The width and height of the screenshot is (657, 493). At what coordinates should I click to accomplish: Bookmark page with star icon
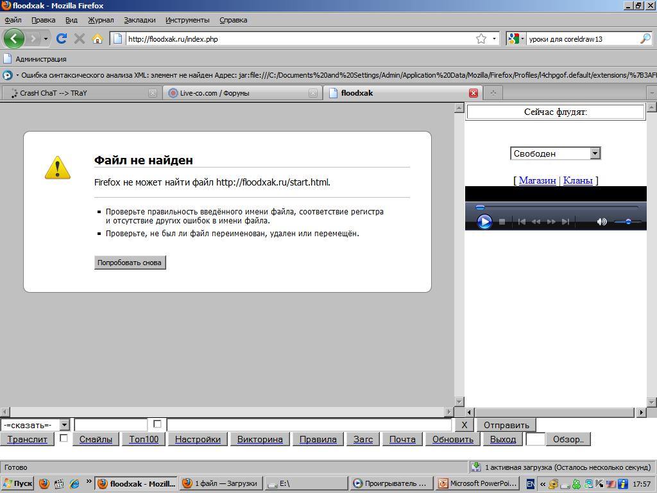coord(481,39)
